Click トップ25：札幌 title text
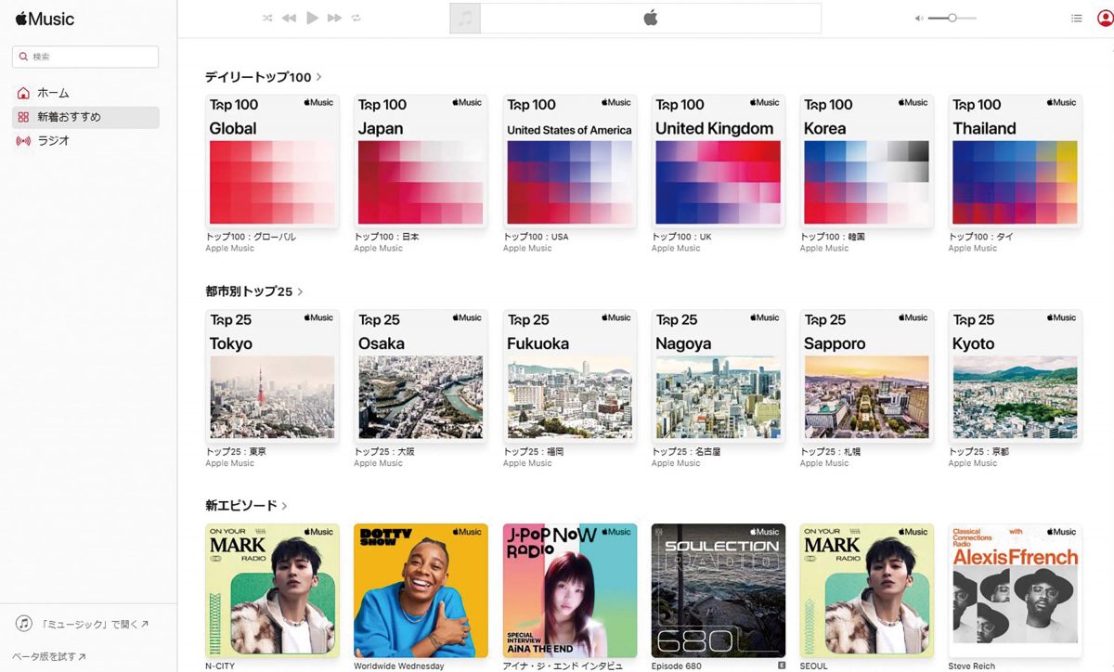1114x672 pixels. click(830, 451)
